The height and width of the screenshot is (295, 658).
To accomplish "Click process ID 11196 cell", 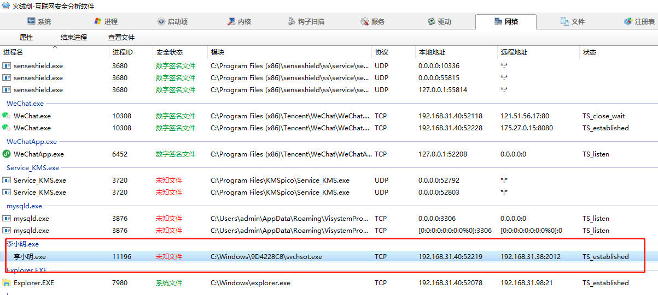I will tap(122, 256).
